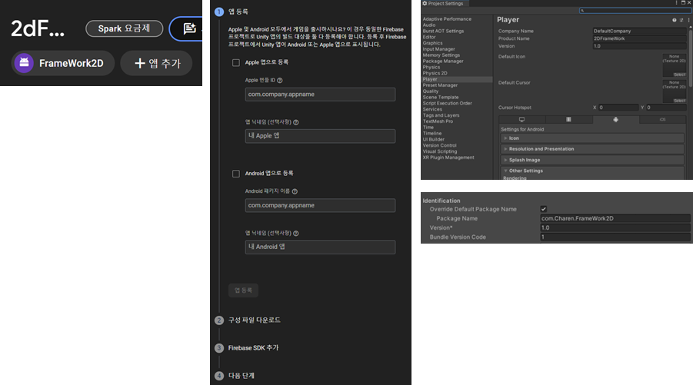
Task: Open Burst AOT Settings category
Action: 443,32
